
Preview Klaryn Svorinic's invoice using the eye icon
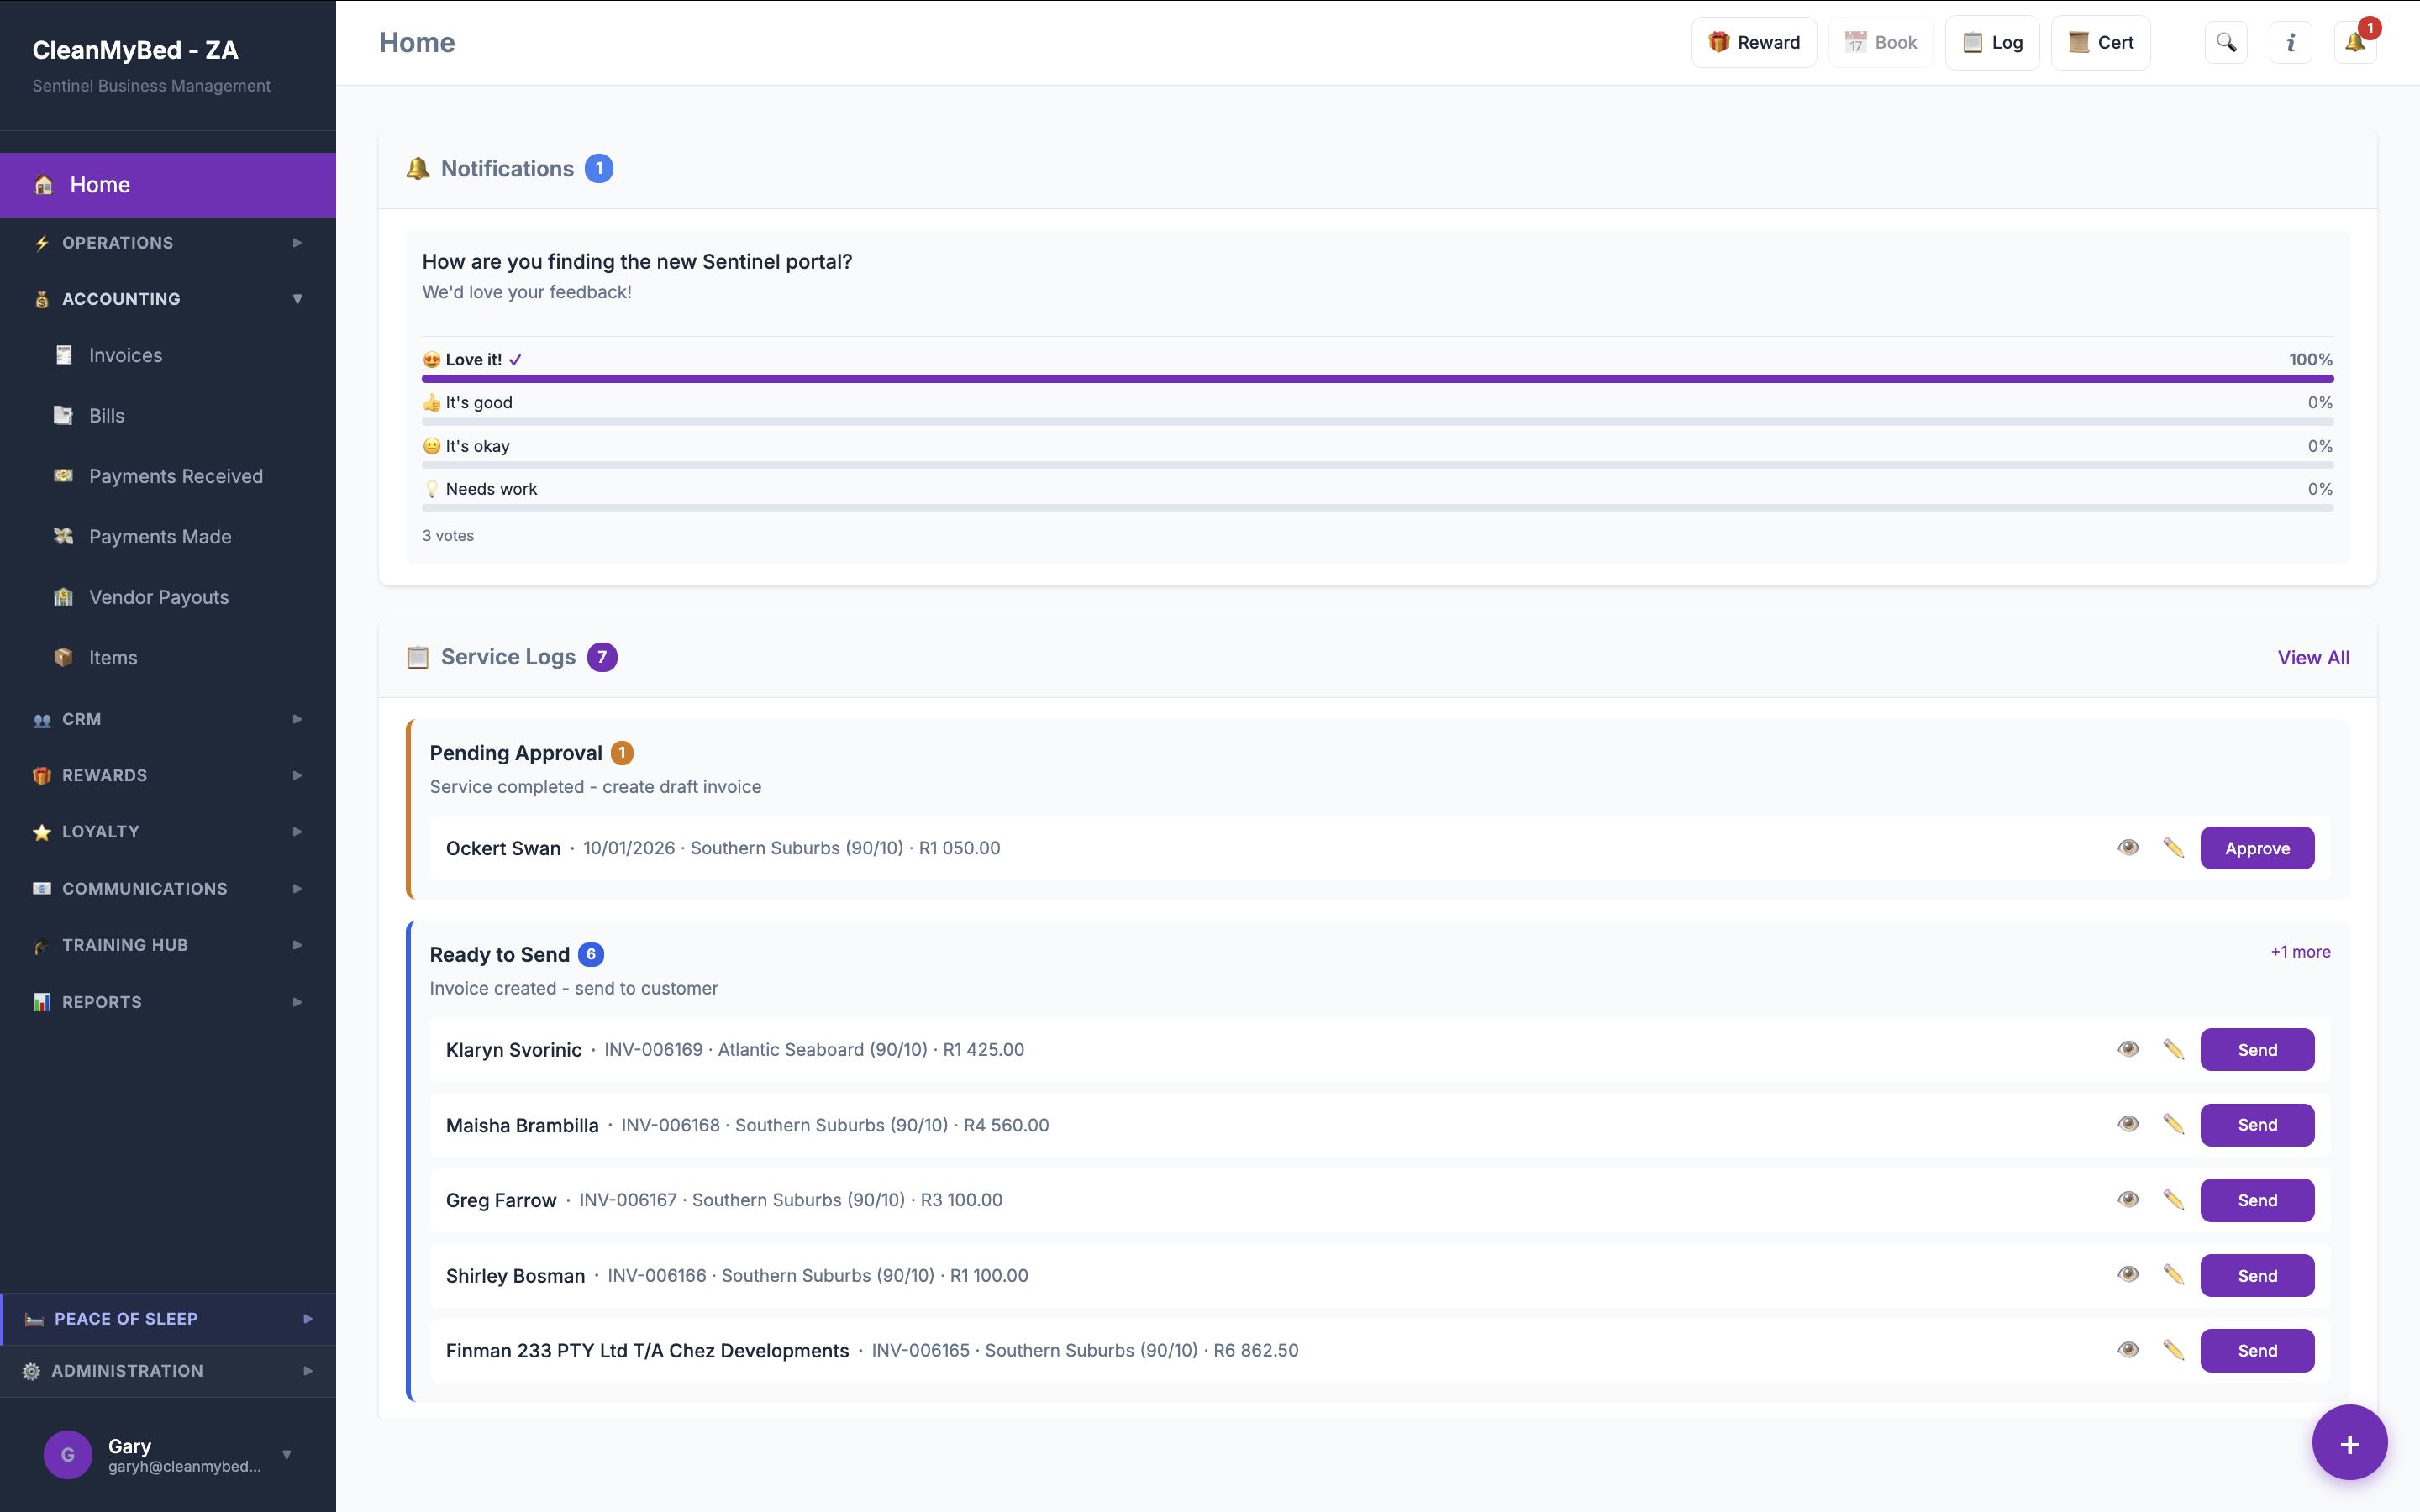click(2129, 1049)
